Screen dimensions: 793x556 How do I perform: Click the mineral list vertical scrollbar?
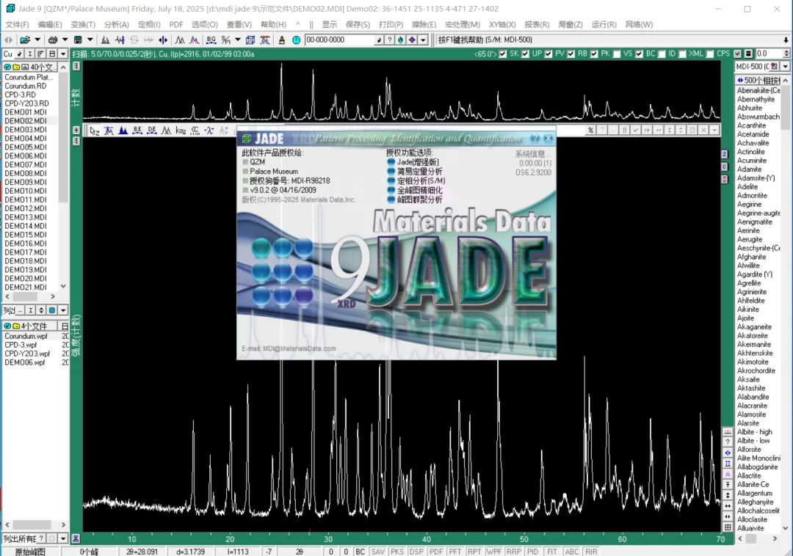(x=786, y=304)
